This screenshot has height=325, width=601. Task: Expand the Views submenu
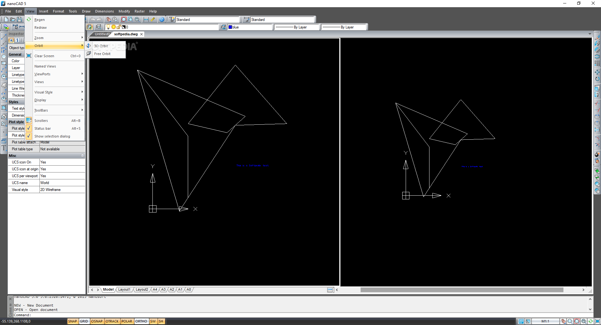55,82
